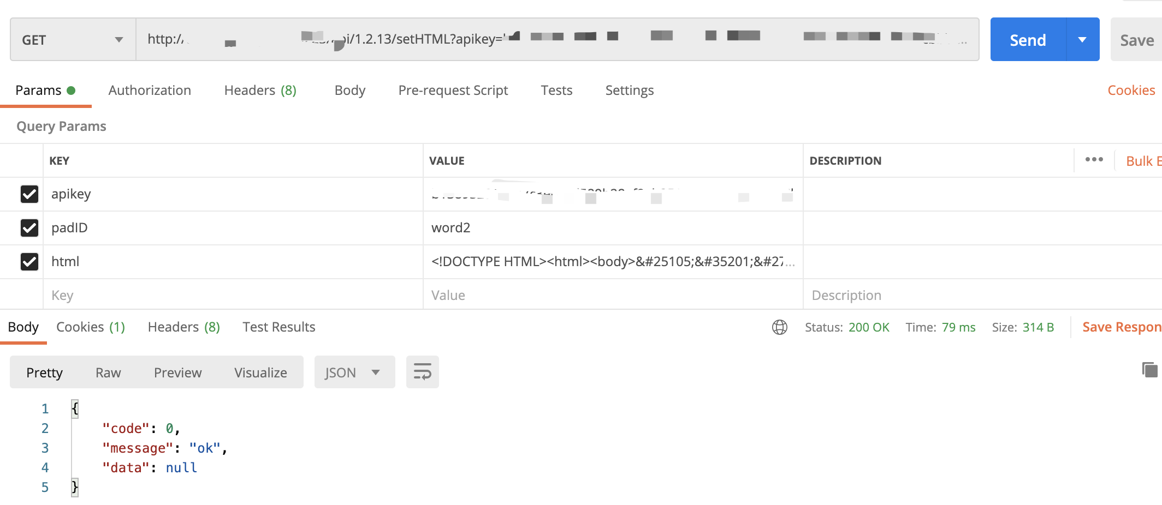Screen dimensions: 1162x505
Task: Open query params options via ellipsis icon
Action: click(1094, 160)
